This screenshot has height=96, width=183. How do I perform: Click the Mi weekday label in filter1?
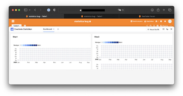(16, 55)
